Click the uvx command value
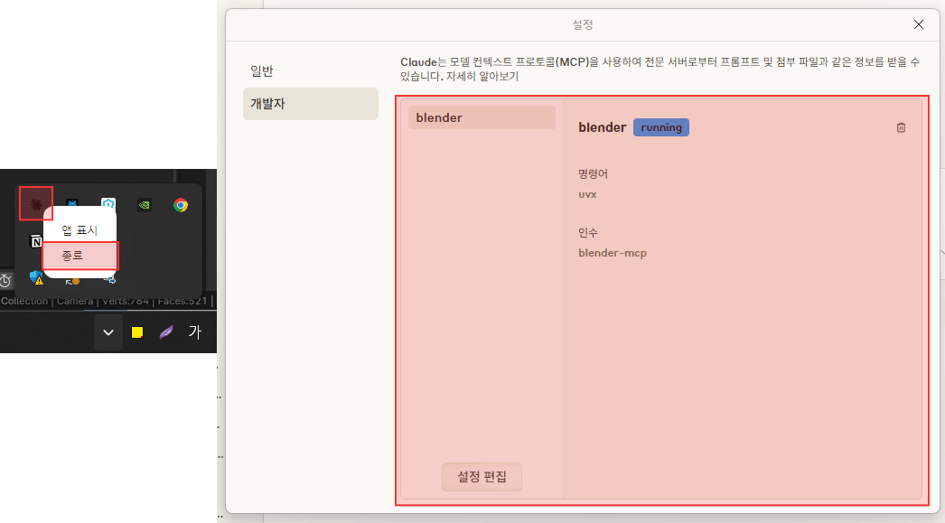 [x=587, y=194]
